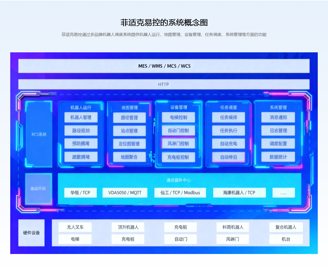Viewport: 328px width, 274px height.
Task: Click the 自动门 hardware box
Action: coord(181,239)
